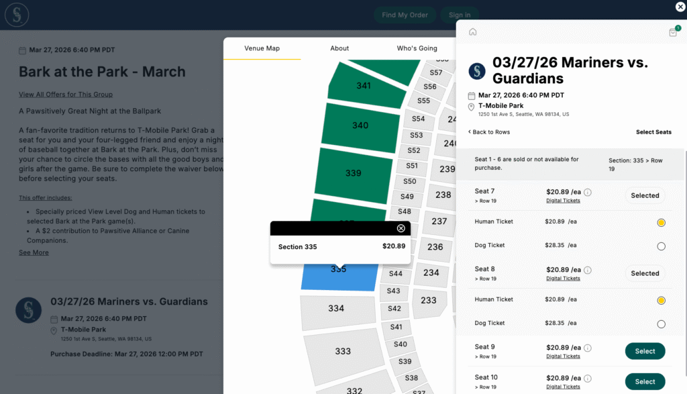Open View All Offers for This Group
687x394 pixels.
[66, 95]
